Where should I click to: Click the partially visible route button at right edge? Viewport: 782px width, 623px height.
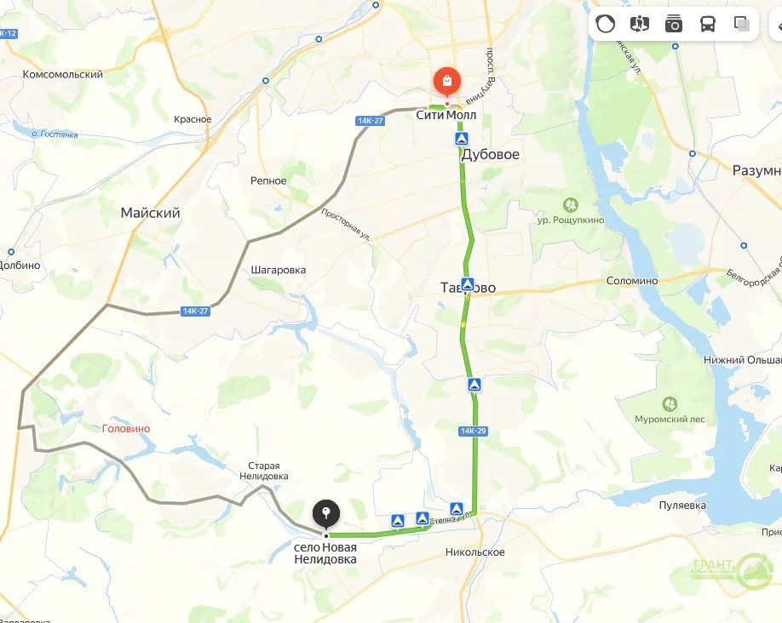coord(777,24)
